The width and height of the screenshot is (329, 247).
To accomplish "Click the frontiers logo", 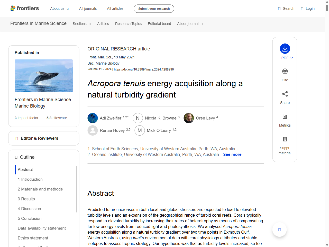I will point(25,8).
